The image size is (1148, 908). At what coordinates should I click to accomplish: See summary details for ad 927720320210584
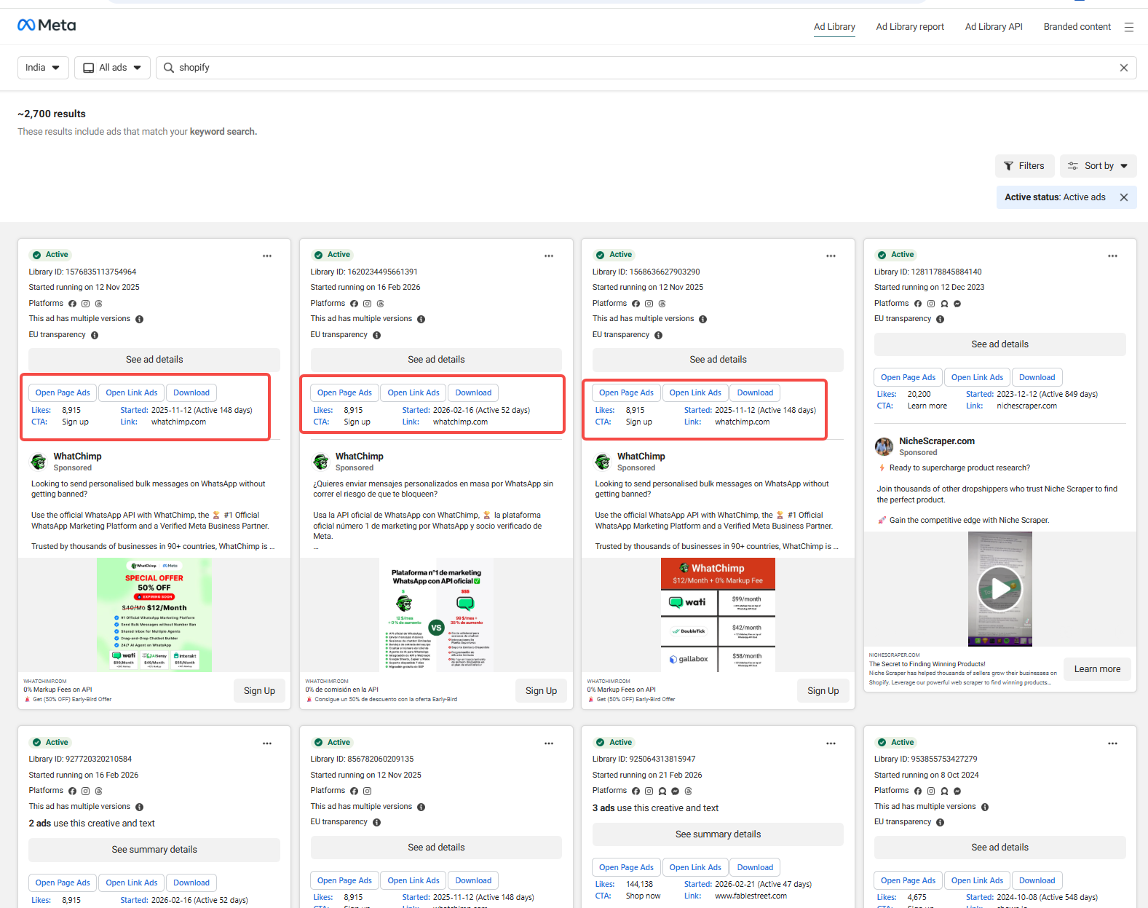click(154, 850)
